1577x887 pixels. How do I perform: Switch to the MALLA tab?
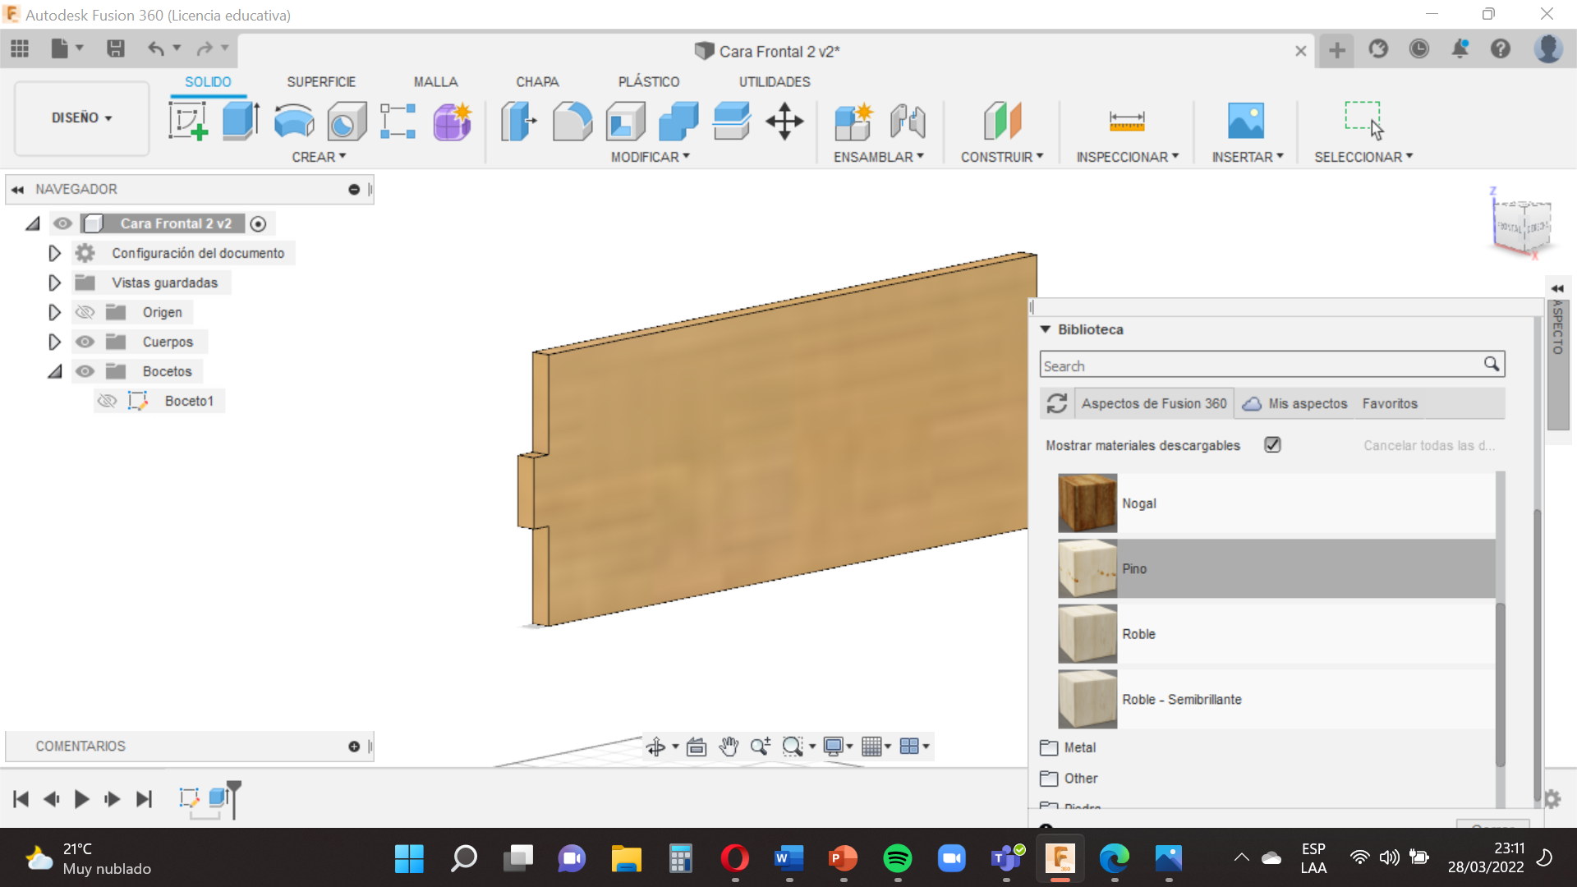[x=435, y=81]
